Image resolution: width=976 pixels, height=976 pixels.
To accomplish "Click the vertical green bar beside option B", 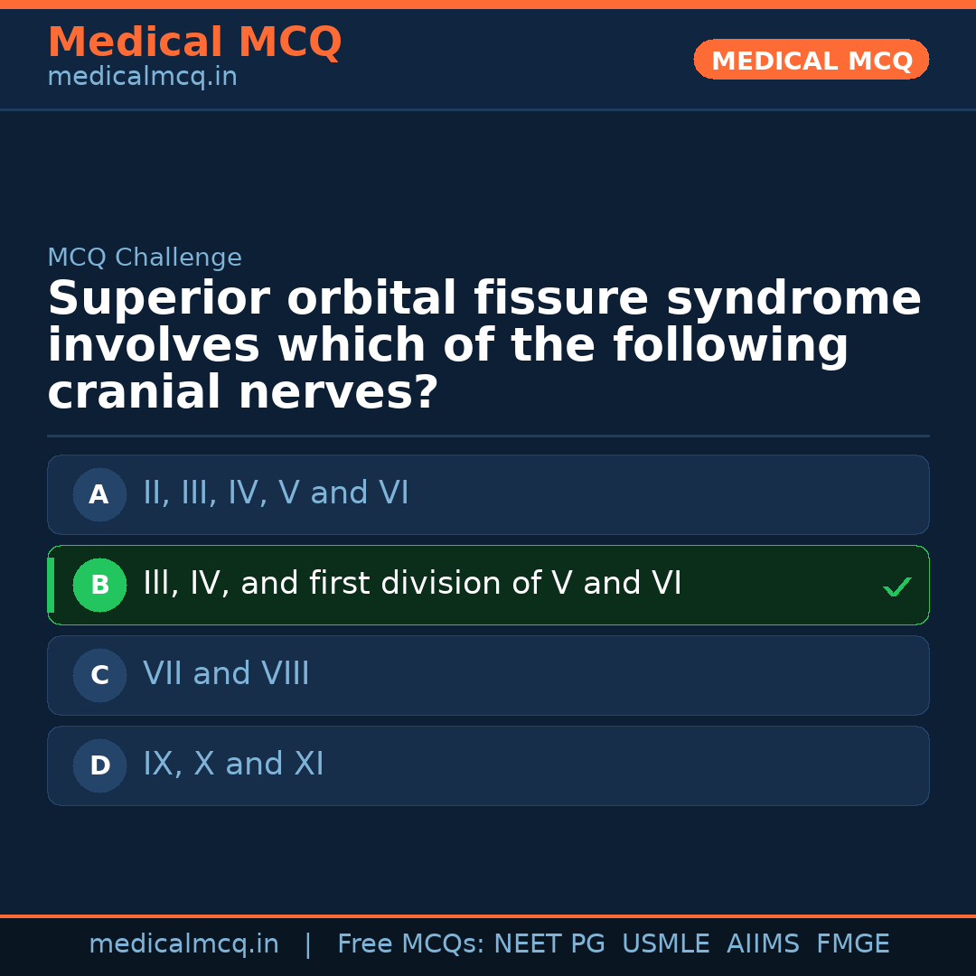I will [51, 585].
